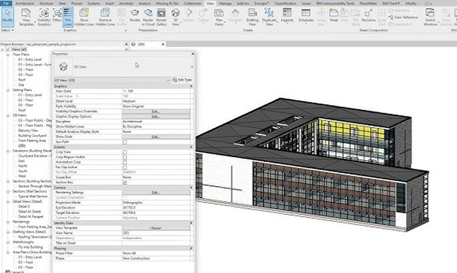Click Edit for Graphic Display Options
457x273 pixels.
(x=156, y=117)
